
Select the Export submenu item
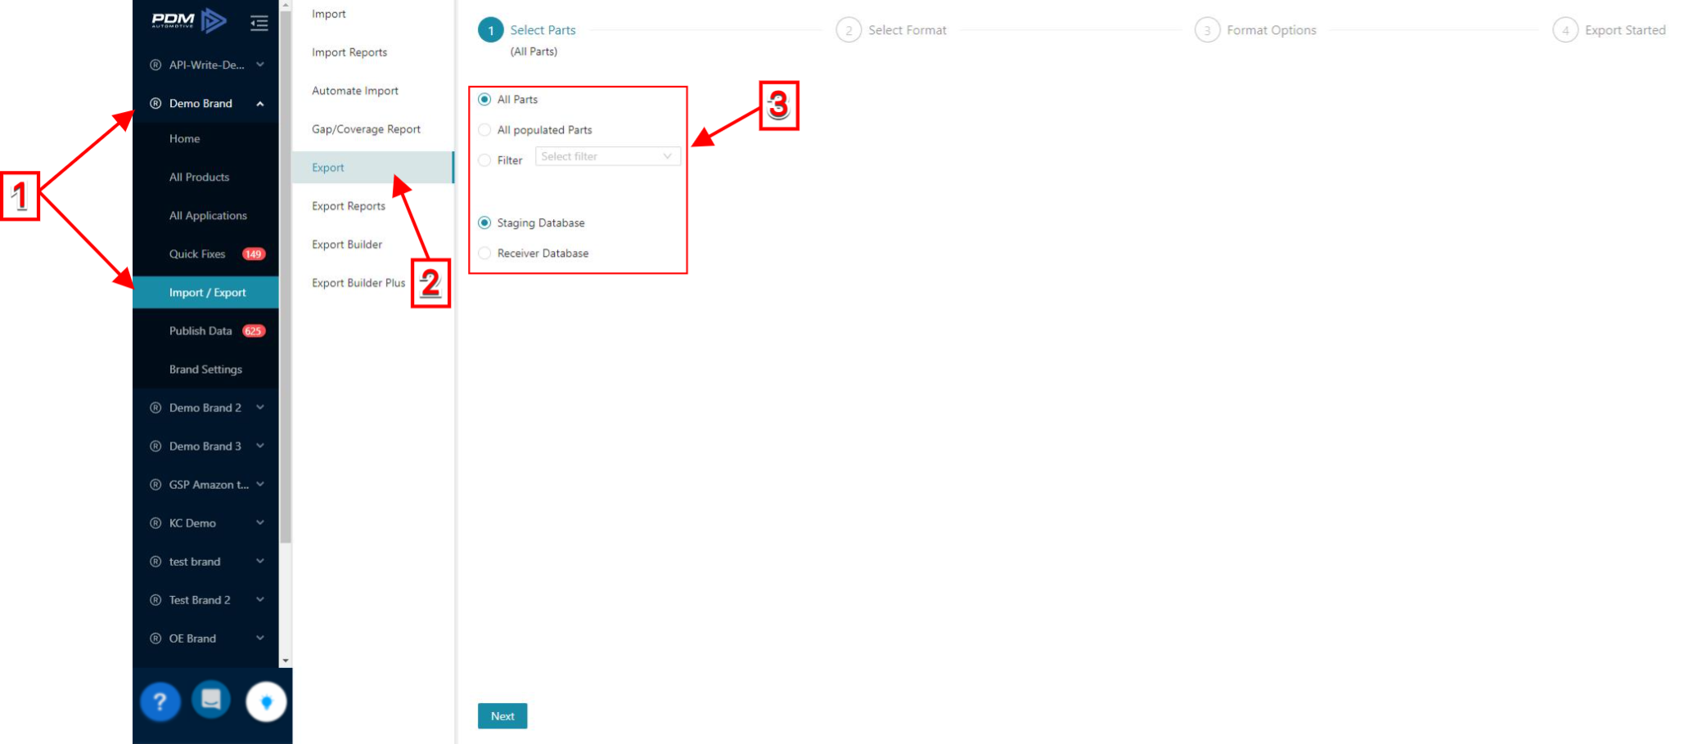coord(372,168)
